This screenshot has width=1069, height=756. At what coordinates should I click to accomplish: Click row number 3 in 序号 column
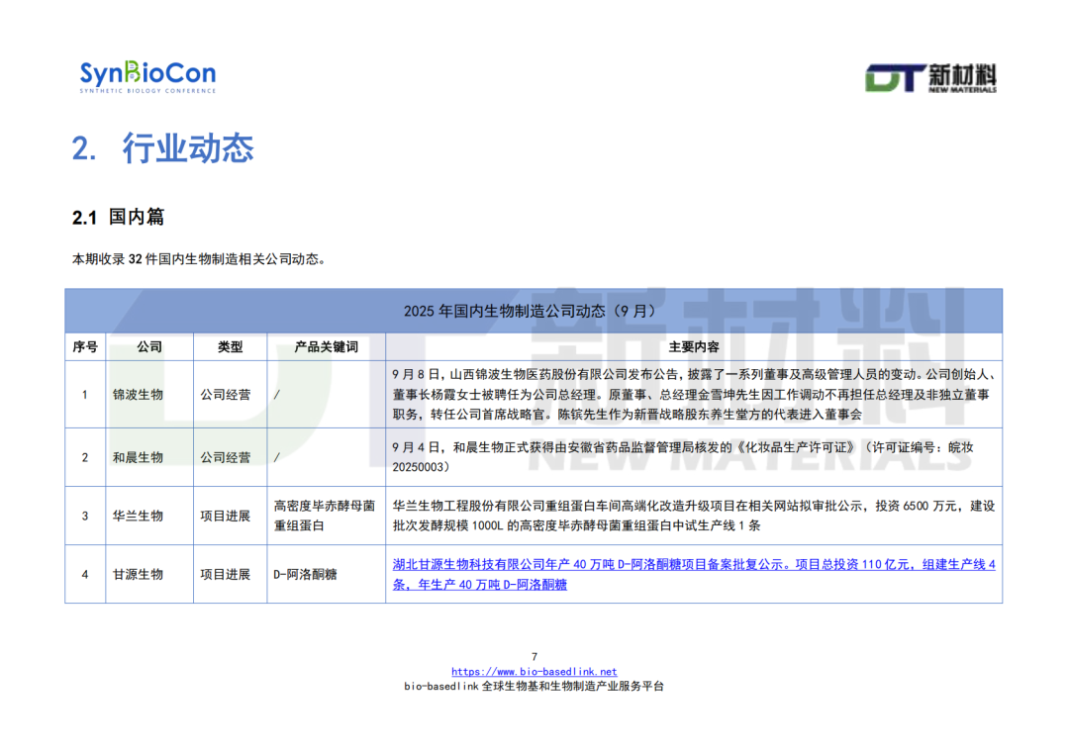pos(84,516)
